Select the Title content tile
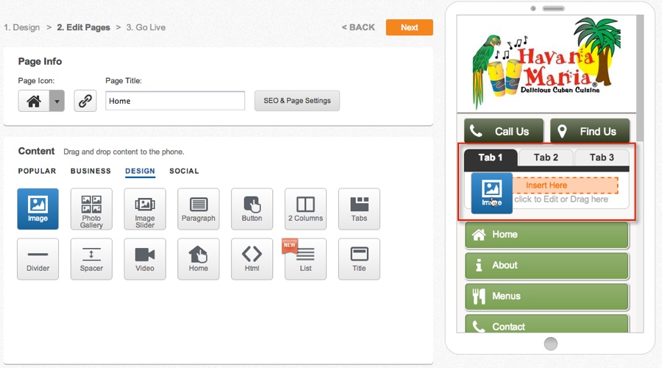Image resolution: width=662 pixels, height=368 pixels. 359,259
